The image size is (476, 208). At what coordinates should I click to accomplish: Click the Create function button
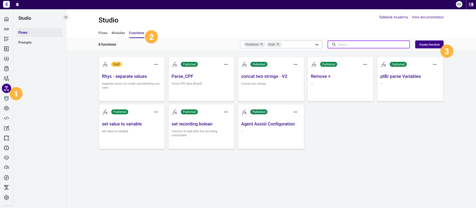[429, 44]
